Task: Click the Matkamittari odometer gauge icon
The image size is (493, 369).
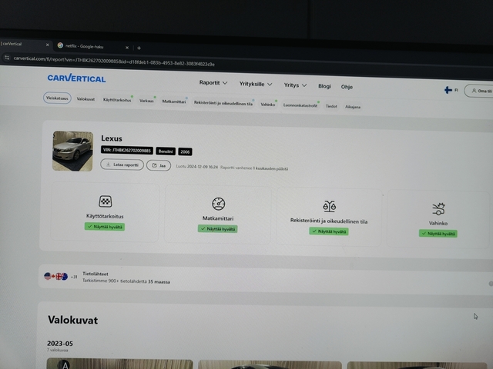Action: [218, 204]
